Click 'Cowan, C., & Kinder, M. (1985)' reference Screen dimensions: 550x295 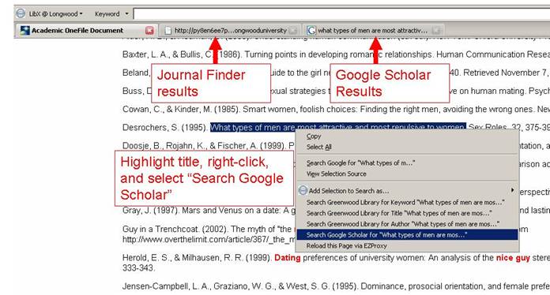coord(181,109)
